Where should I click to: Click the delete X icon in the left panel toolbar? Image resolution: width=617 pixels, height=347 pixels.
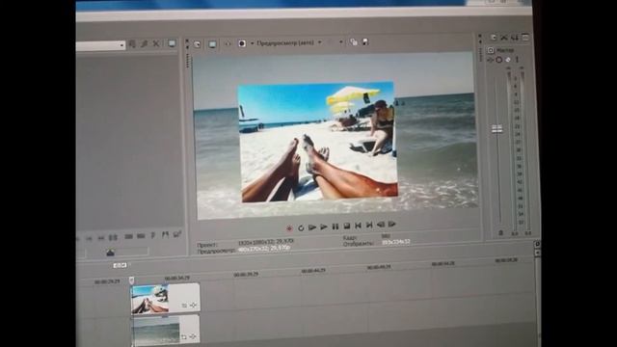coord(156,43)
